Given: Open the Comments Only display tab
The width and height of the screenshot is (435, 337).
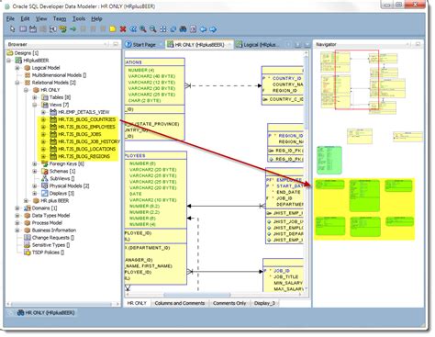Looking at the screenshot, I should click(x=229, y=303).
